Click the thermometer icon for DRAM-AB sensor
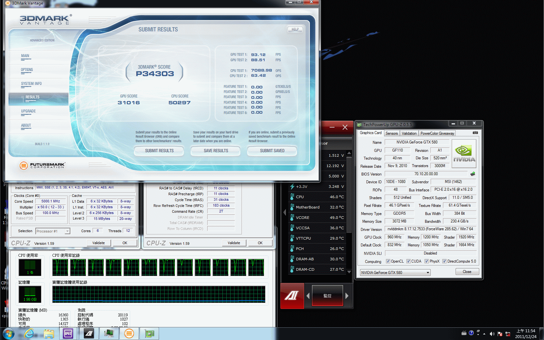Viewport: 544px width, 340px height. (x=292, y=259)
